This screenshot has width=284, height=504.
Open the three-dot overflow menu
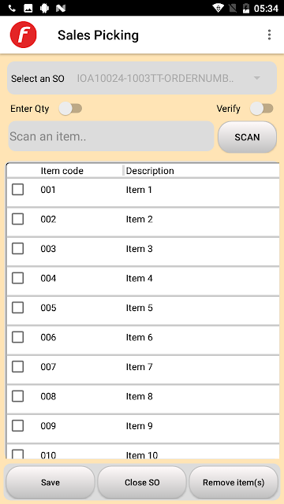point(269,35)
